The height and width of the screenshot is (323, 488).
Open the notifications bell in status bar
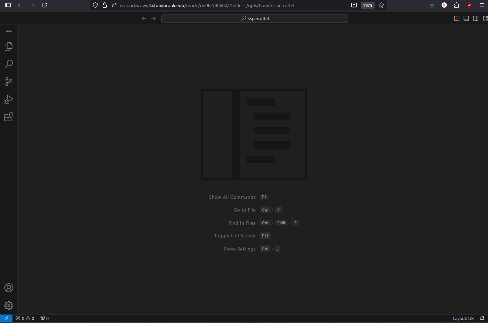[482, 318]
